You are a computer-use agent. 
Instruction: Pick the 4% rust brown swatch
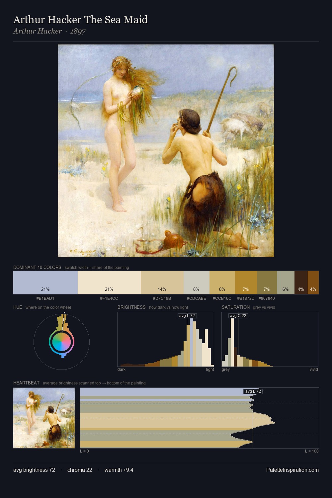point(313,283)
